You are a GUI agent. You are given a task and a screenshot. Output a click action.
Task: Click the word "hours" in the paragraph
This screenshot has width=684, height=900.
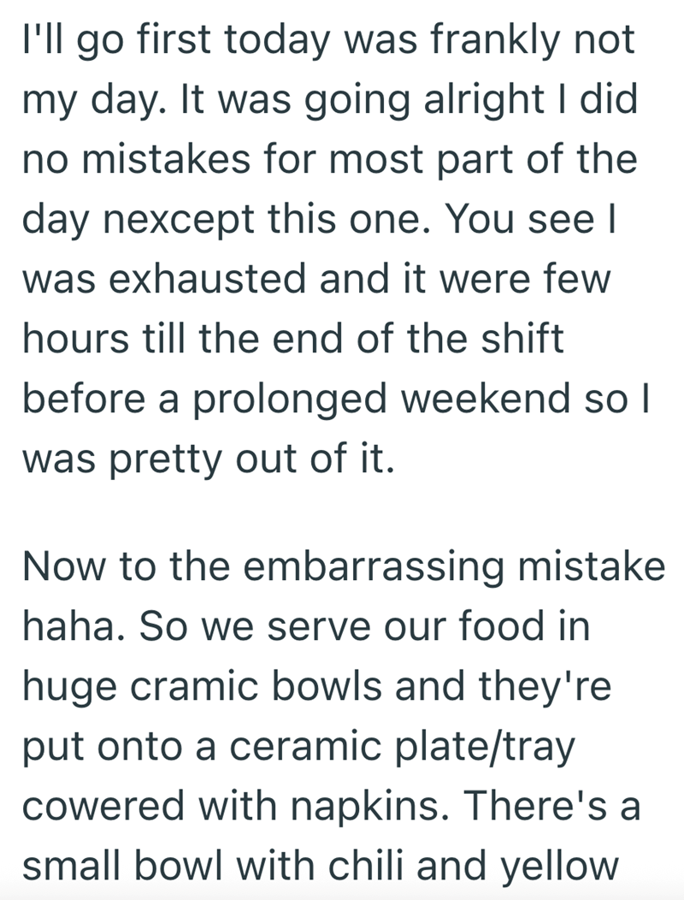(66, 340)
